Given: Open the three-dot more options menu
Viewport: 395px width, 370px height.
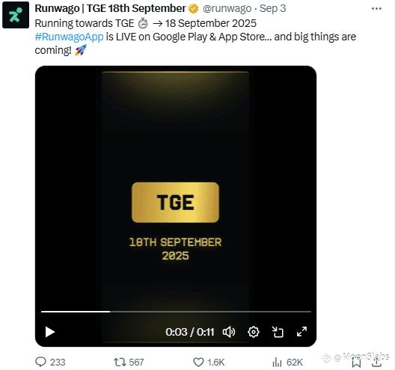Looking at the screenshot, I should click(376, 8).
